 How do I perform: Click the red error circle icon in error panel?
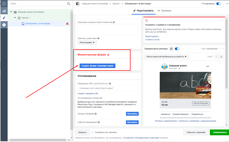pyautogui.click(x=146, y=21)
